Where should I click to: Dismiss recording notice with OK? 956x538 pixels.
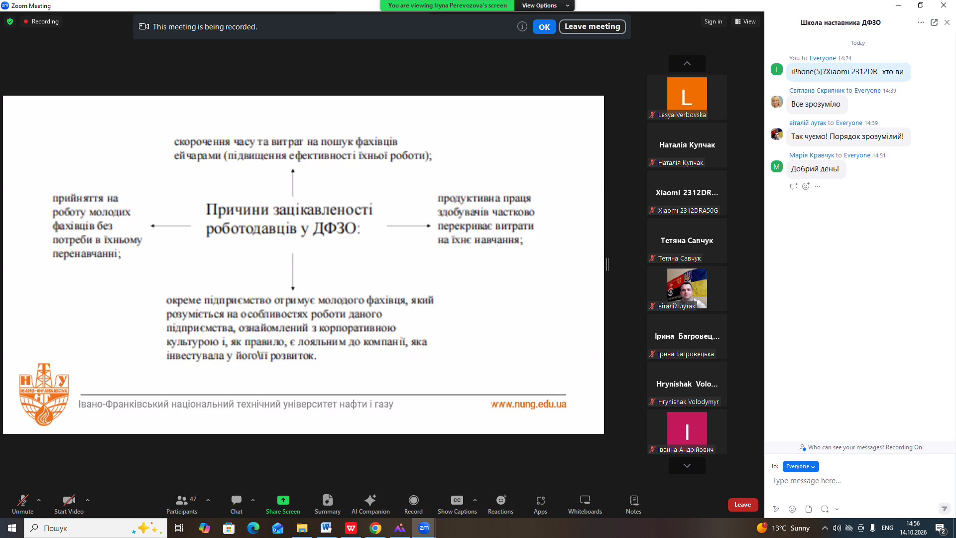coord(544,27)
